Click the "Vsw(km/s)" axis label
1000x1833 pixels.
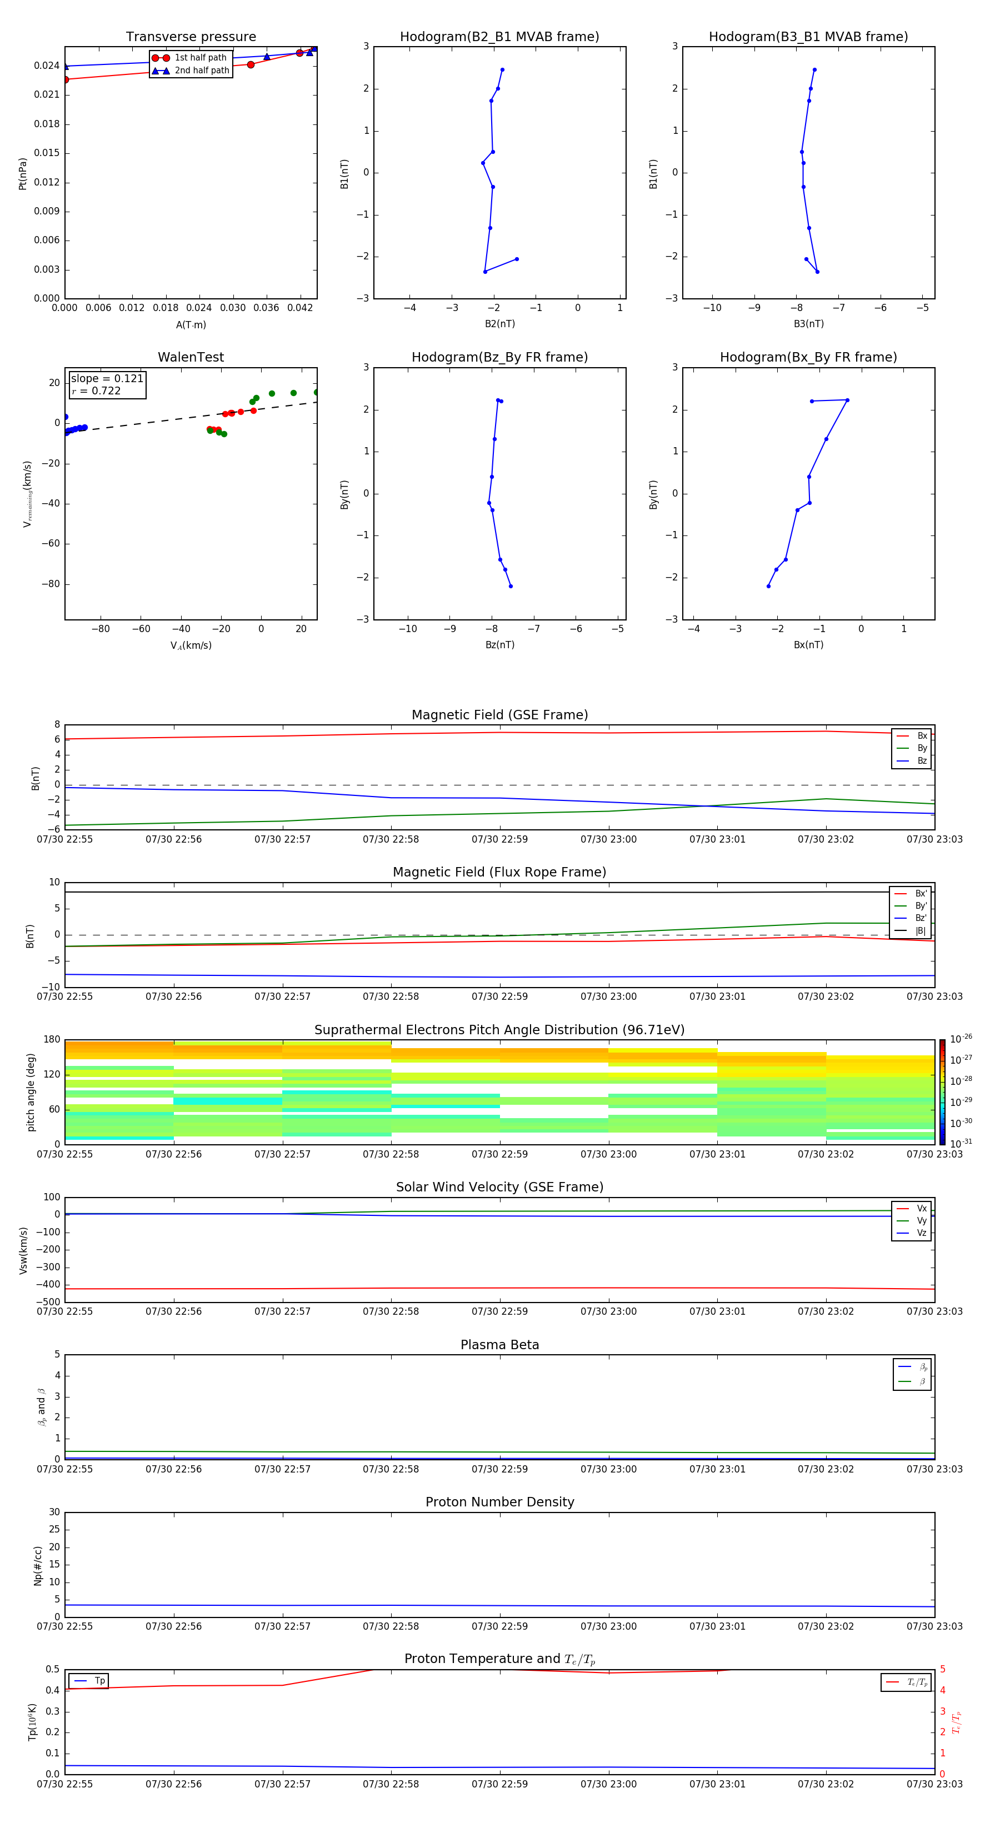[23, 1250]
